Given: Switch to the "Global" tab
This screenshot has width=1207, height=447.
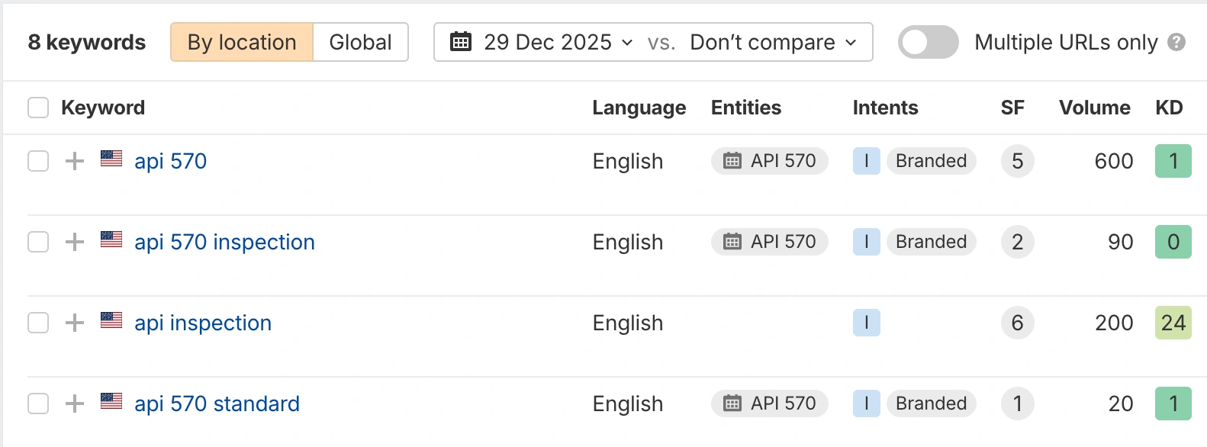Looking at the screenshot, I should 360,42.
